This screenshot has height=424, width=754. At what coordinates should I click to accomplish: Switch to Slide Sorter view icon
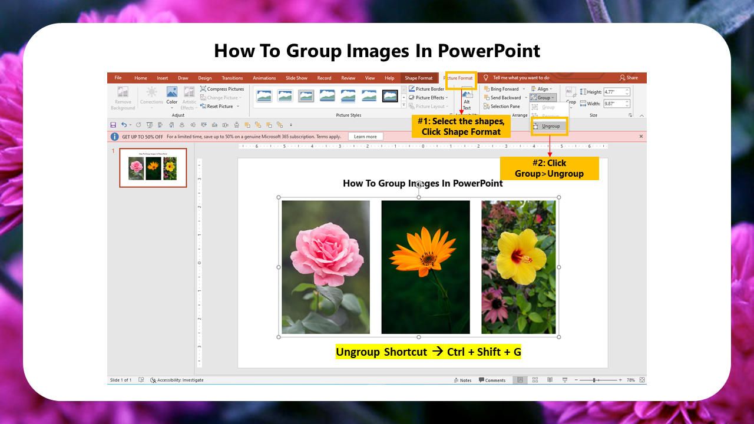(x=535, y=380)
